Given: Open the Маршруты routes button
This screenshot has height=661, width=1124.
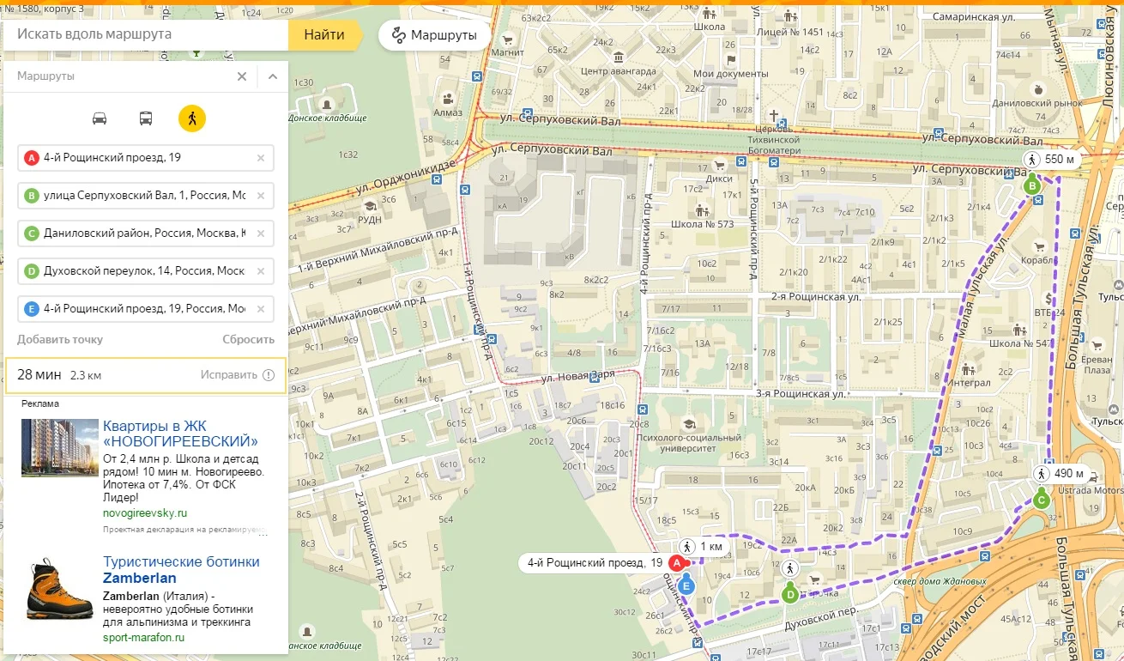Looking at the screenshot, I should pos(434,35).
